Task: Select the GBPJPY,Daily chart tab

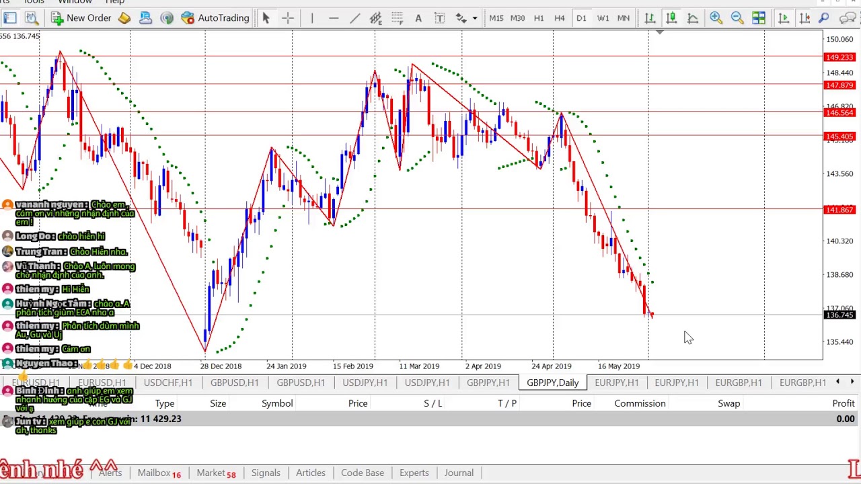Action: pyautogui.click(x=552, y=382)
